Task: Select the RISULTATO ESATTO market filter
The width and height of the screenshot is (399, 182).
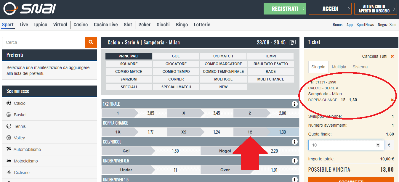Action: (x=270, y=64)
